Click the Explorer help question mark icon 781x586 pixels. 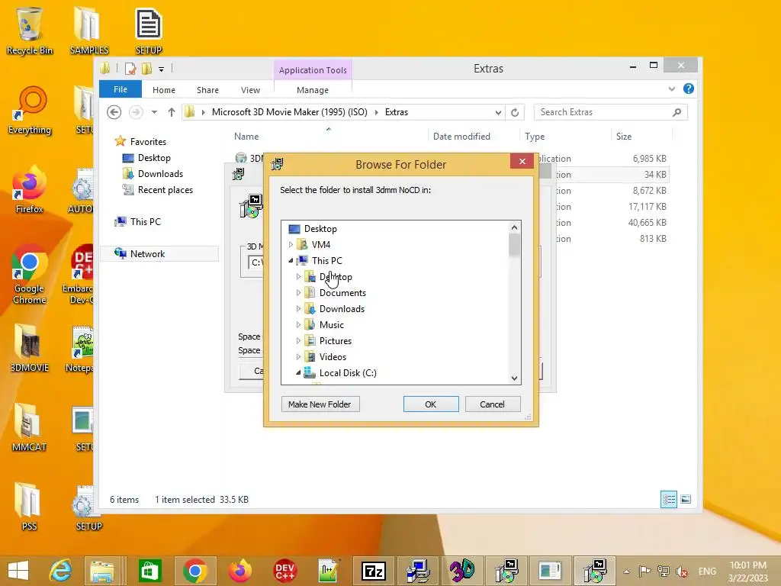point(689,89)
